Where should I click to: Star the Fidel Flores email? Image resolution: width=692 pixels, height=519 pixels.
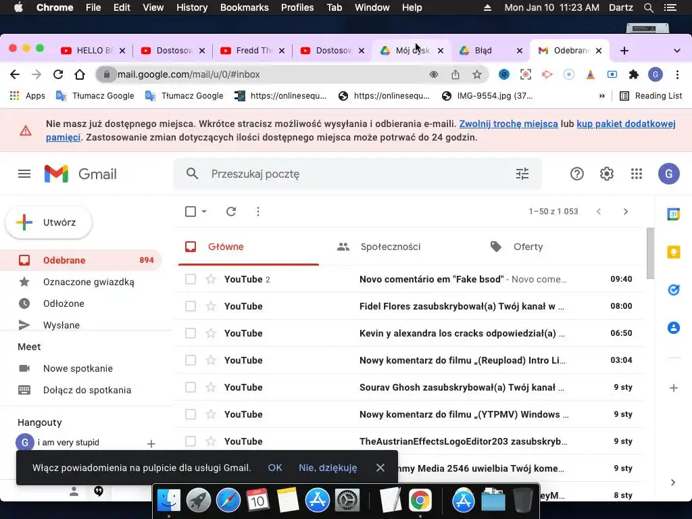[211, 306]
